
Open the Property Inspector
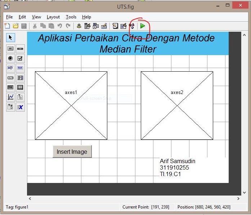click(x=124, y=26)
